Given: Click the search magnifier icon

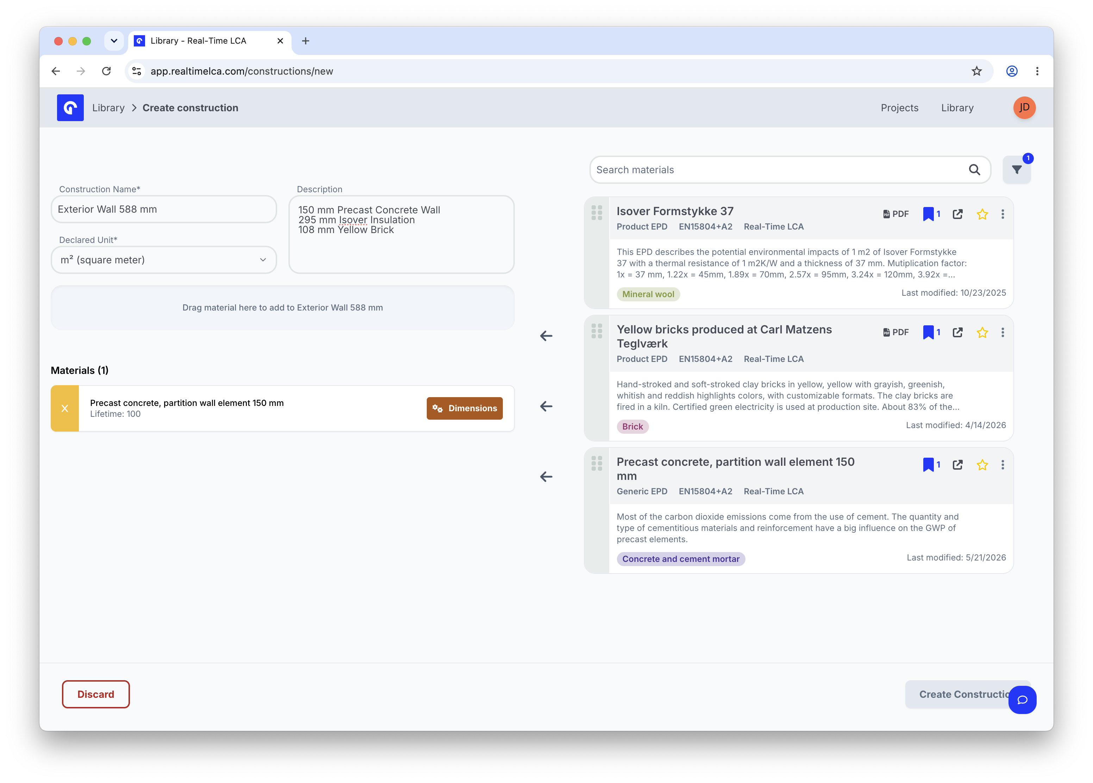Looking at the screenshot, I should pos(974,170).
